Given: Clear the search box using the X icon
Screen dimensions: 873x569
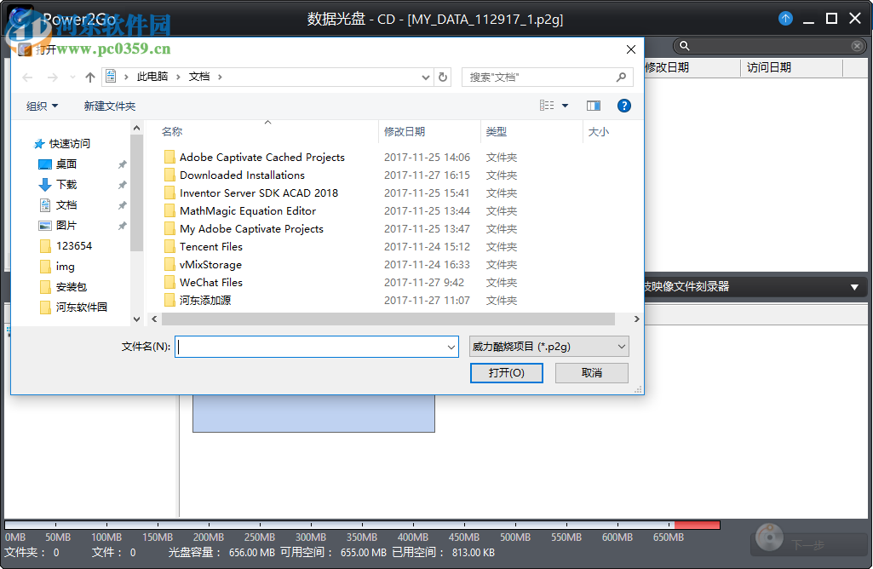Looking at the screenshot, I should (857, 45).
